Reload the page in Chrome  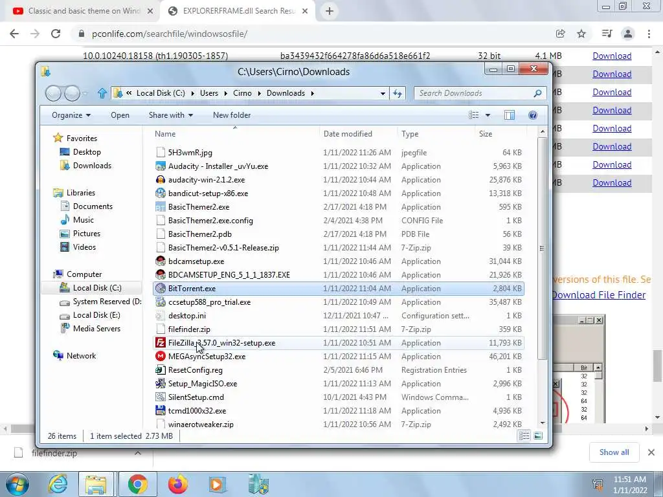click(x=56, y=34)
